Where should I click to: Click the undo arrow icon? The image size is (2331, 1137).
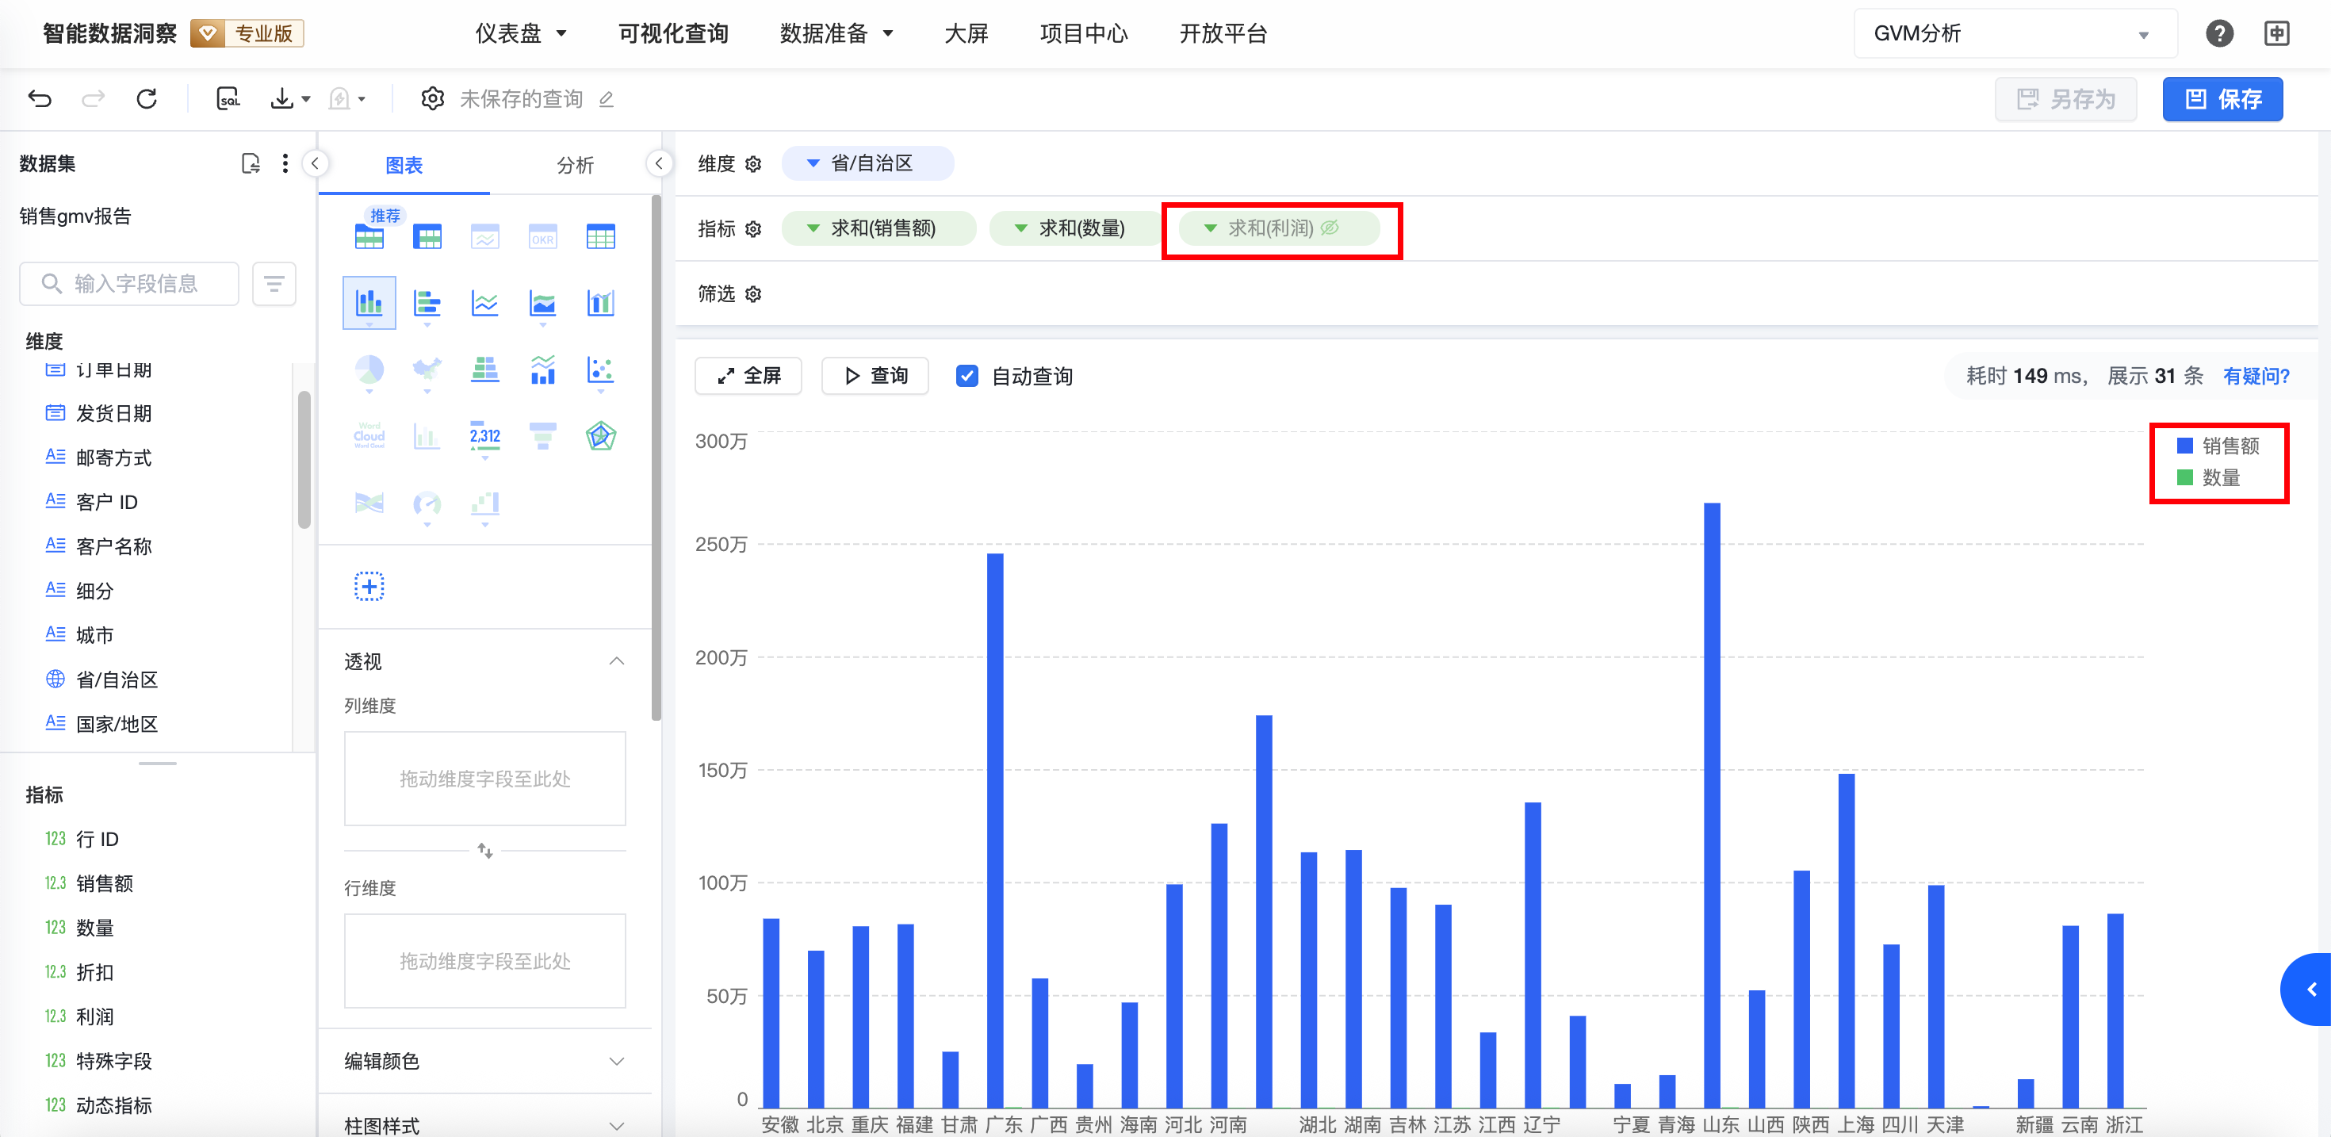tap(40, 98)
